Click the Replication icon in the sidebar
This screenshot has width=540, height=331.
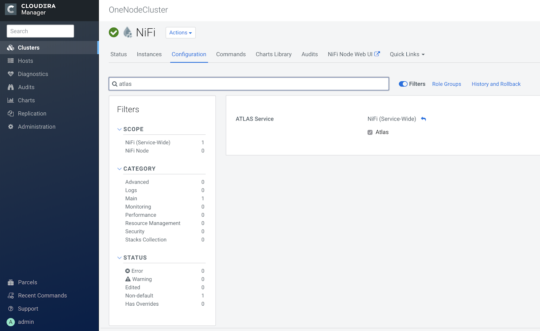click(11, 113)
